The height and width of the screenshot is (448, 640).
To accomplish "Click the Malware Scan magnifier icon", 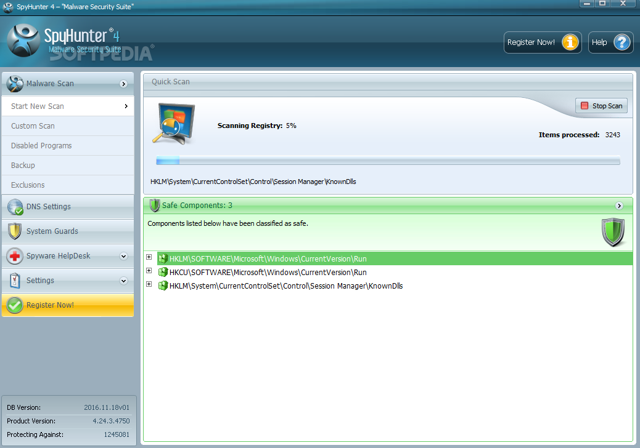I will [15, 84].
